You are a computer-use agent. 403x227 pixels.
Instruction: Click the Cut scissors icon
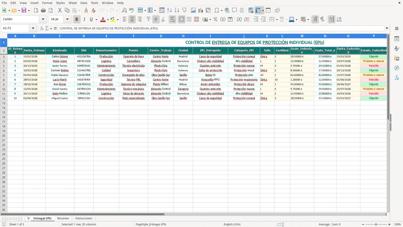tap(60, 10)
